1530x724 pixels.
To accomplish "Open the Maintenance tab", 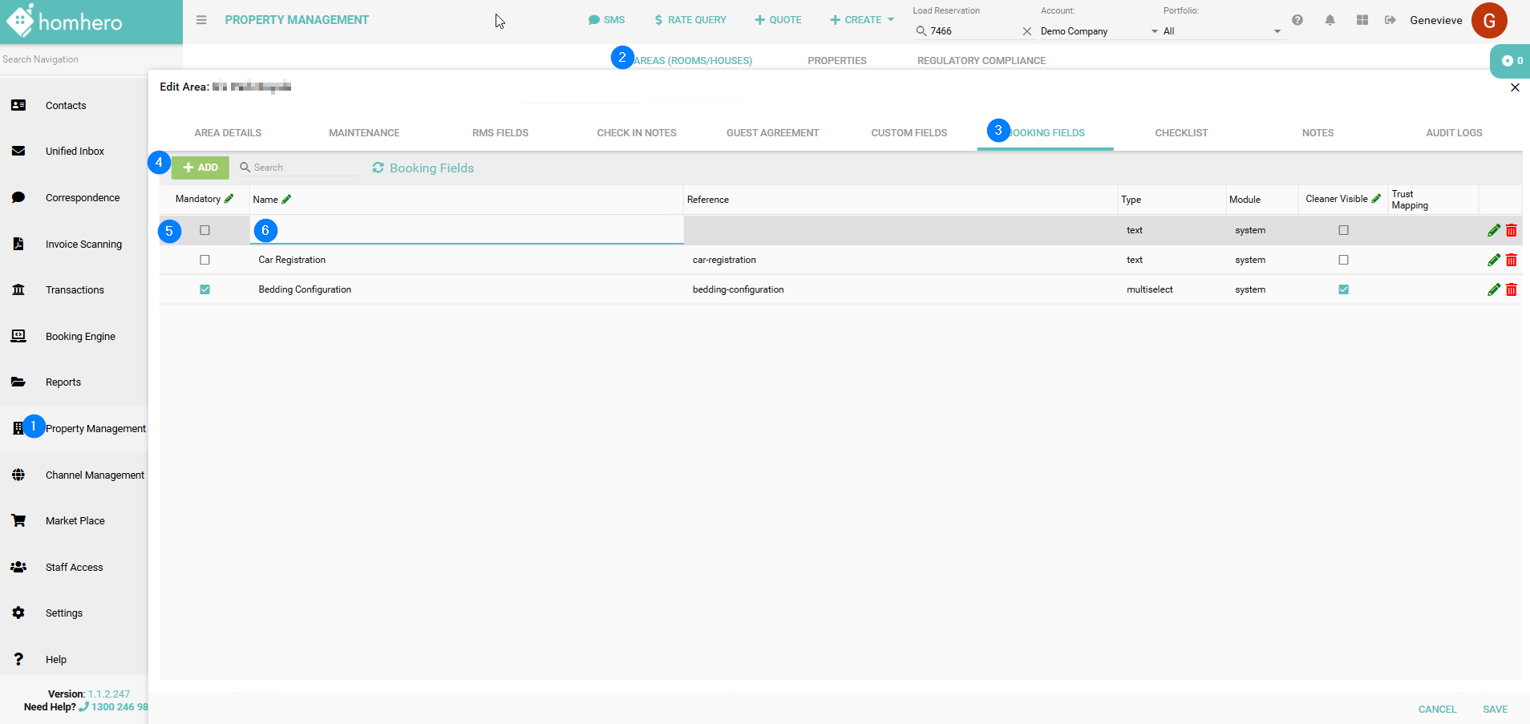I will [363, 133].
